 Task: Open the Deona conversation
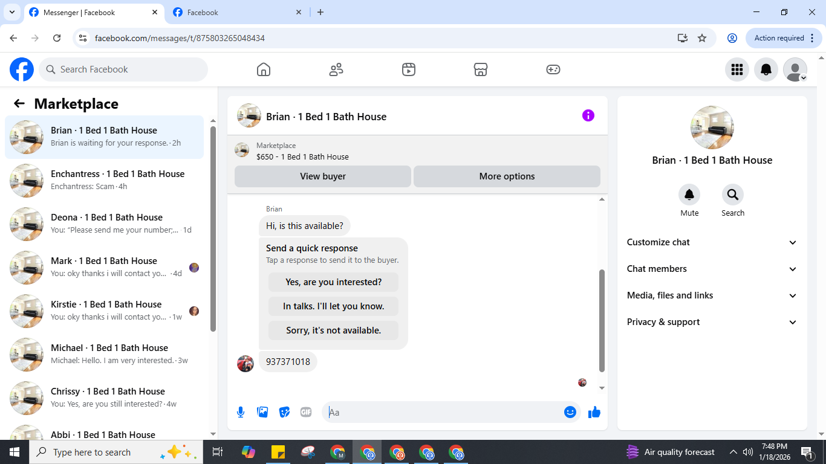coord(105,224)
